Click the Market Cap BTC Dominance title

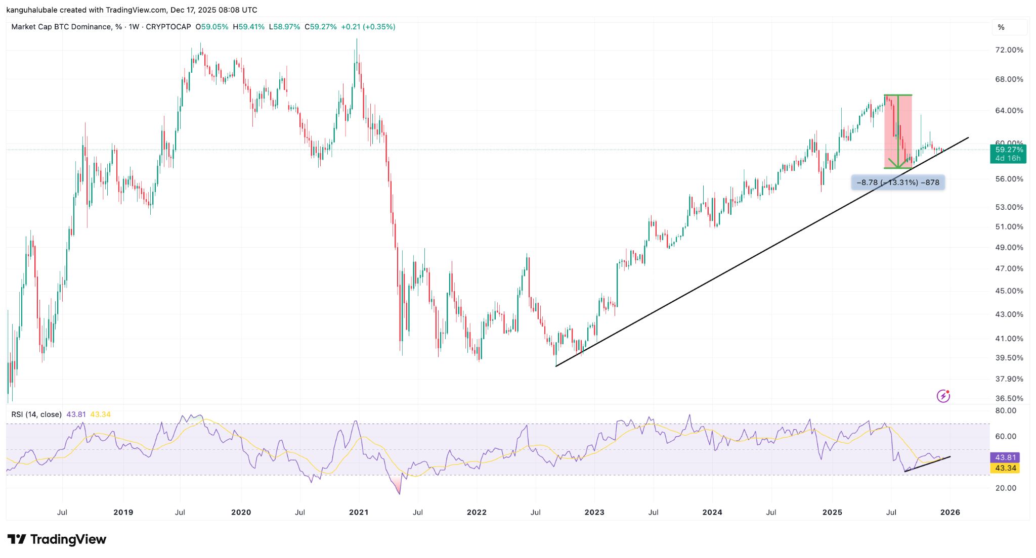coord(61,27)
